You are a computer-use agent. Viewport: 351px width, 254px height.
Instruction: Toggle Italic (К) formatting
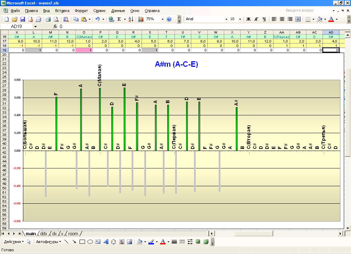click(256, 19)
